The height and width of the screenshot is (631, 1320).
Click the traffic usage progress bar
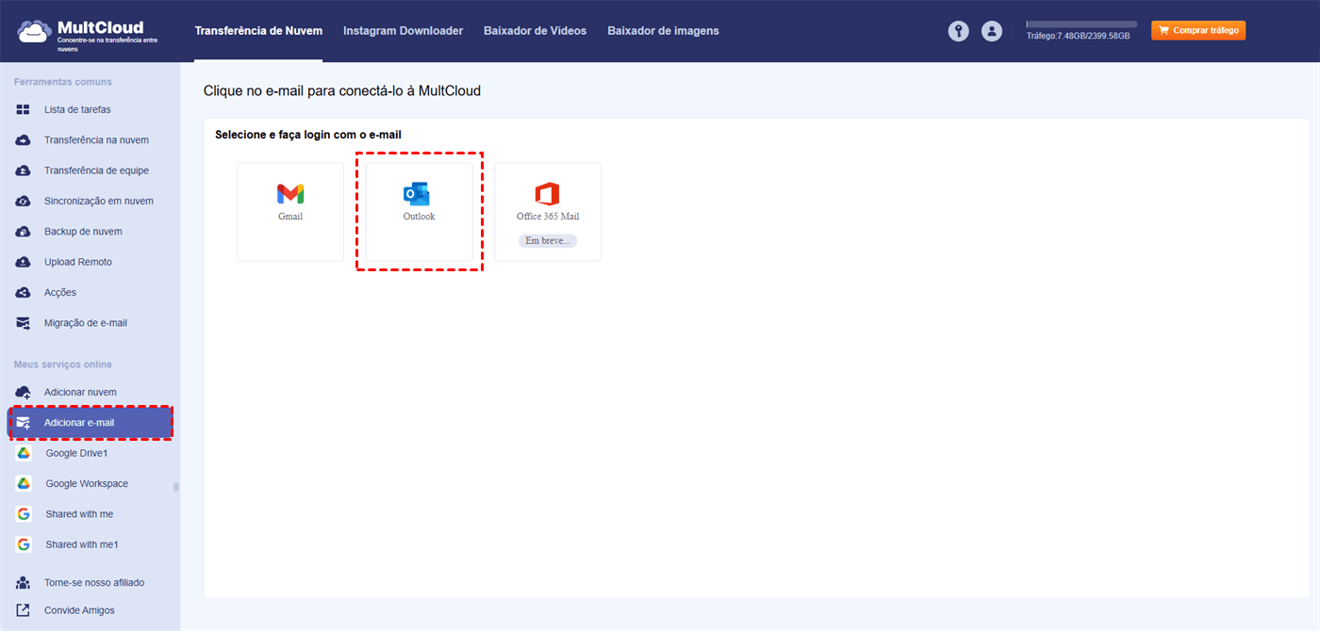(x=1081, y=24)
